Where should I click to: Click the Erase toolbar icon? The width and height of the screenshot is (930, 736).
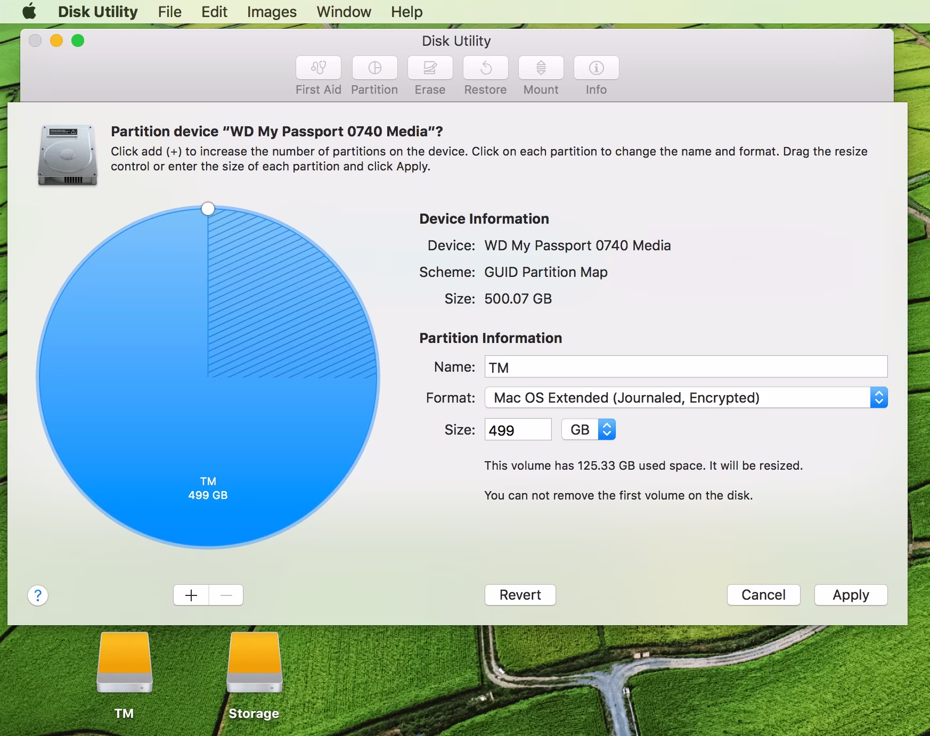coord(430,68)
